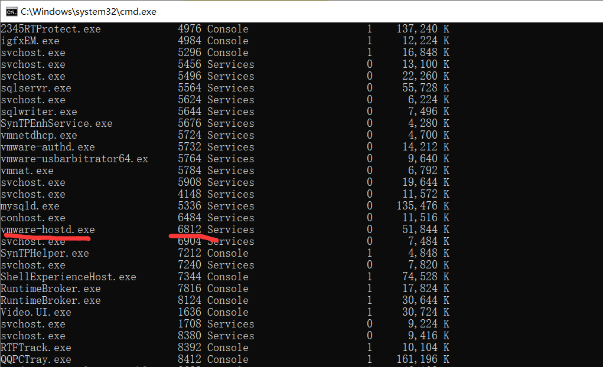Viewport: 603px width, 367px height.
Task: Select Video.UI.exe process name
Action: [x=36, y=313]
